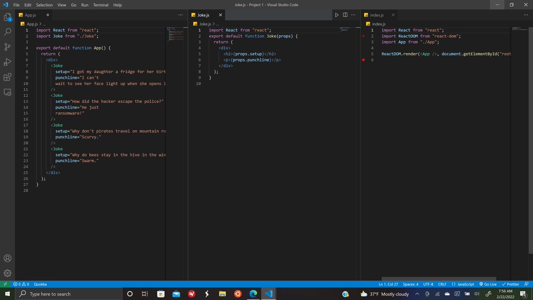Open Microsoft Store from the taskbar
The image size is (533, 300).
coord(160,294)
